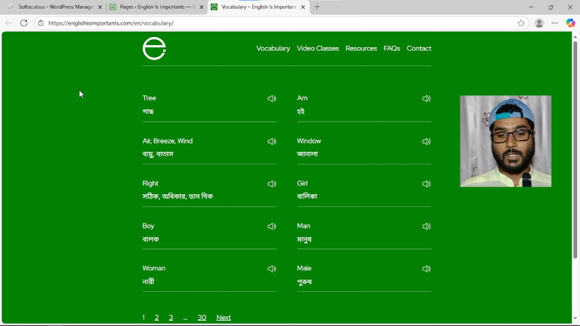Screen dimensions: 580x326
Task: Click the Next pagination link
Action: (223, 317)
